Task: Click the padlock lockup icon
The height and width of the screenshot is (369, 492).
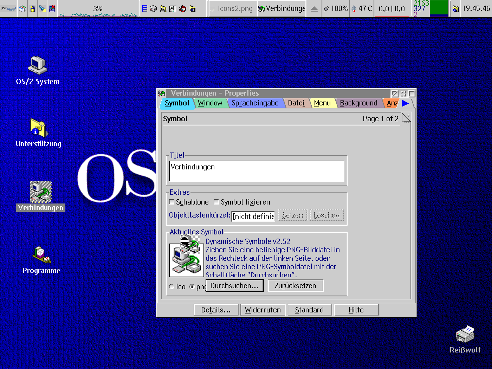Action: 33,8
